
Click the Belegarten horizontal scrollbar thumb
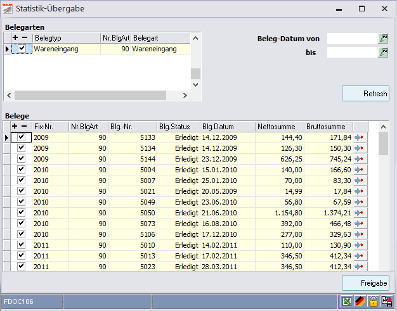90,95
